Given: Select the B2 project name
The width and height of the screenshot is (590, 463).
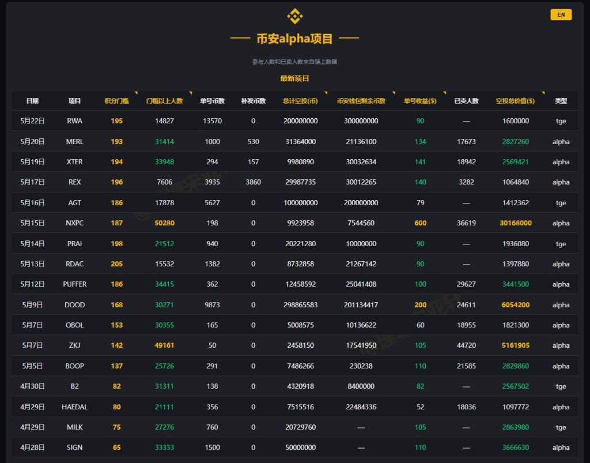Looking at the screenshot, I should pyautogui.click(x=74, y=386).
